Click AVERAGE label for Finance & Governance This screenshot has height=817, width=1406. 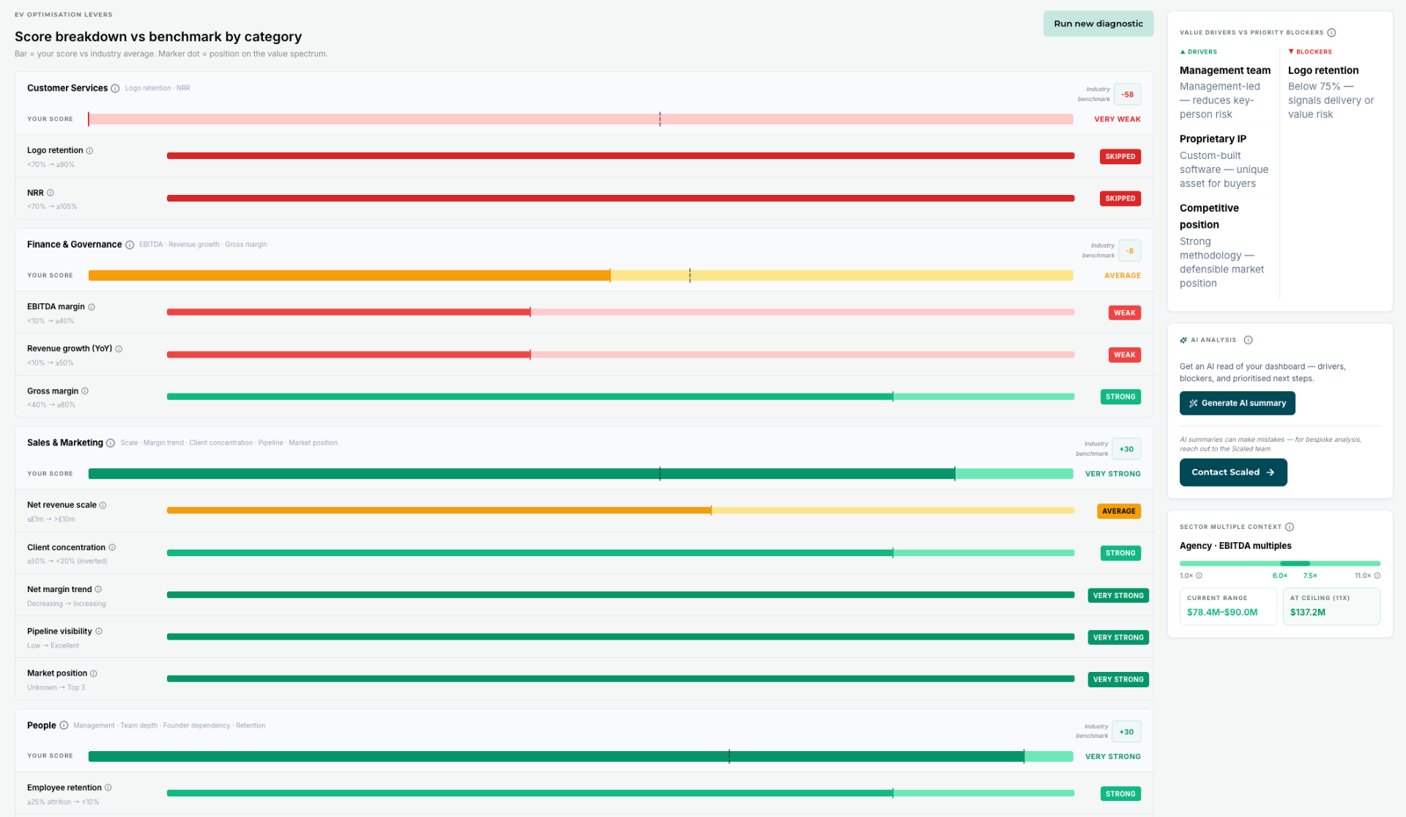point(1122,276)
